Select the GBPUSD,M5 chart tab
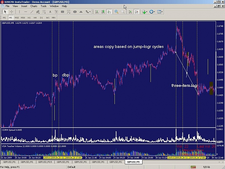The image size is (225, 169). click(133, 162)
